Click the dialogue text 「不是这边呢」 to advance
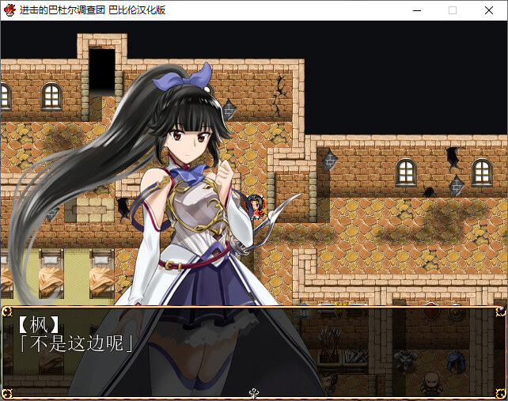 [75, 343]
